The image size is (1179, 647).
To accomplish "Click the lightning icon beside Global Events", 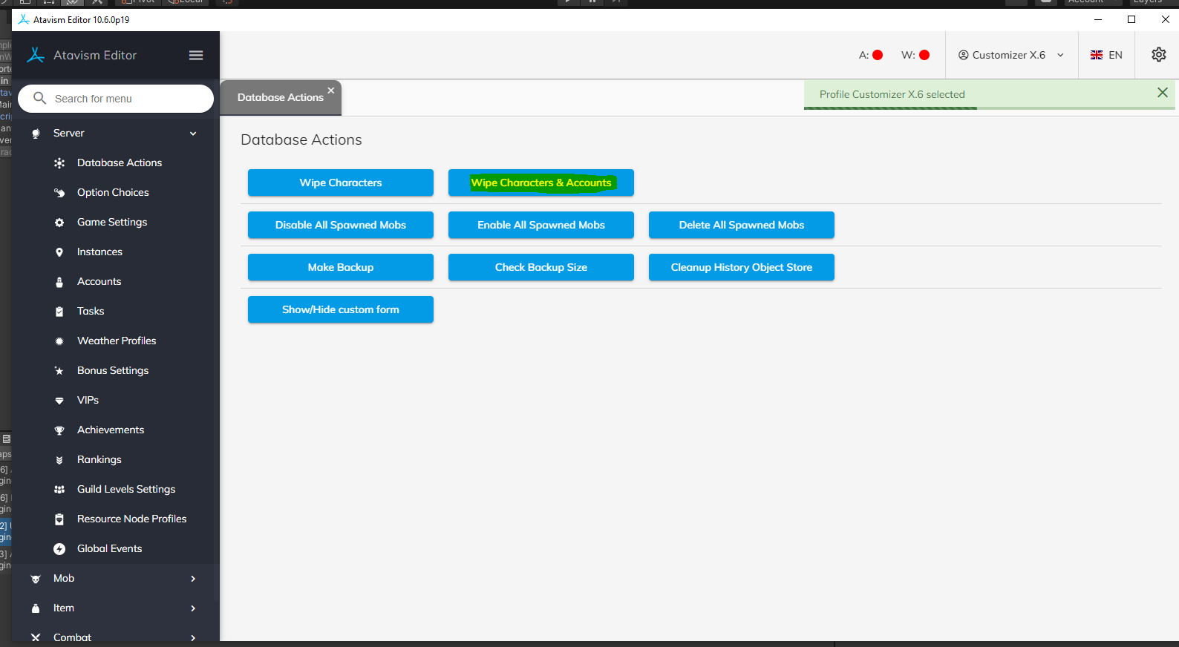I will tap(59, 549).
